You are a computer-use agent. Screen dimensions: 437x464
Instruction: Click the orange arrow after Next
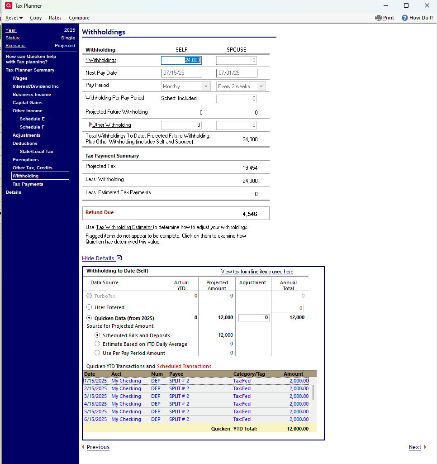425,447
